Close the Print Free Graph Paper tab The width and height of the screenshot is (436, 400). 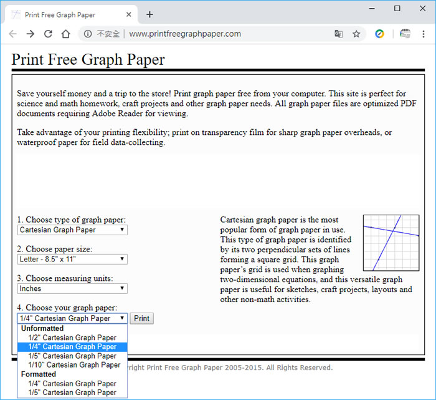click(x=129, y=14)
